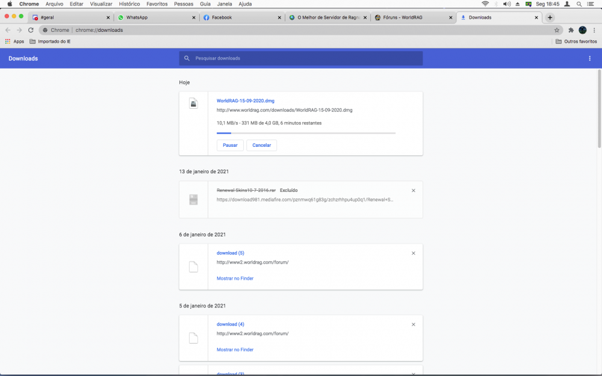Cancel the WorldRAG download
The image size is (602, 376).
261,146
